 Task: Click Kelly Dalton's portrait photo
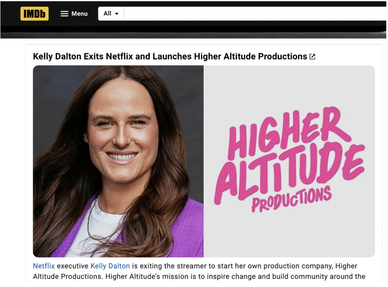click(x=118, y=161)
